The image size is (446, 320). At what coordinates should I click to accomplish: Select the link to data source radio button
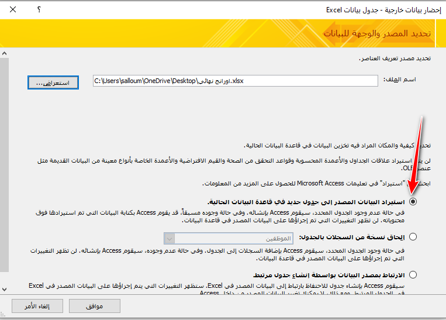tap(413, 275)
